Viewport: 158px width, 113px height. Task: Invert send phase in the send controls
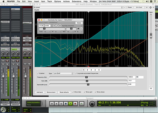point(57,26)
